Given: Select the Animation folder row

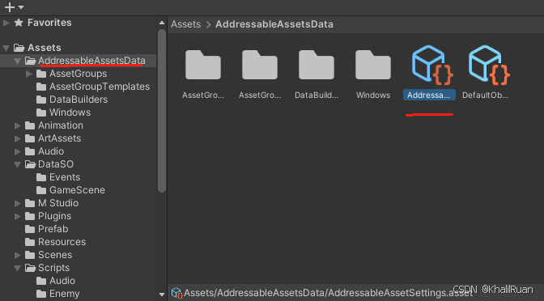Looking at the screenshot, I should 78,125.
